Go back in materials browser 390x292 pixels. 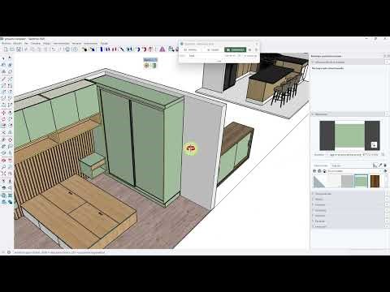point(314,171)
